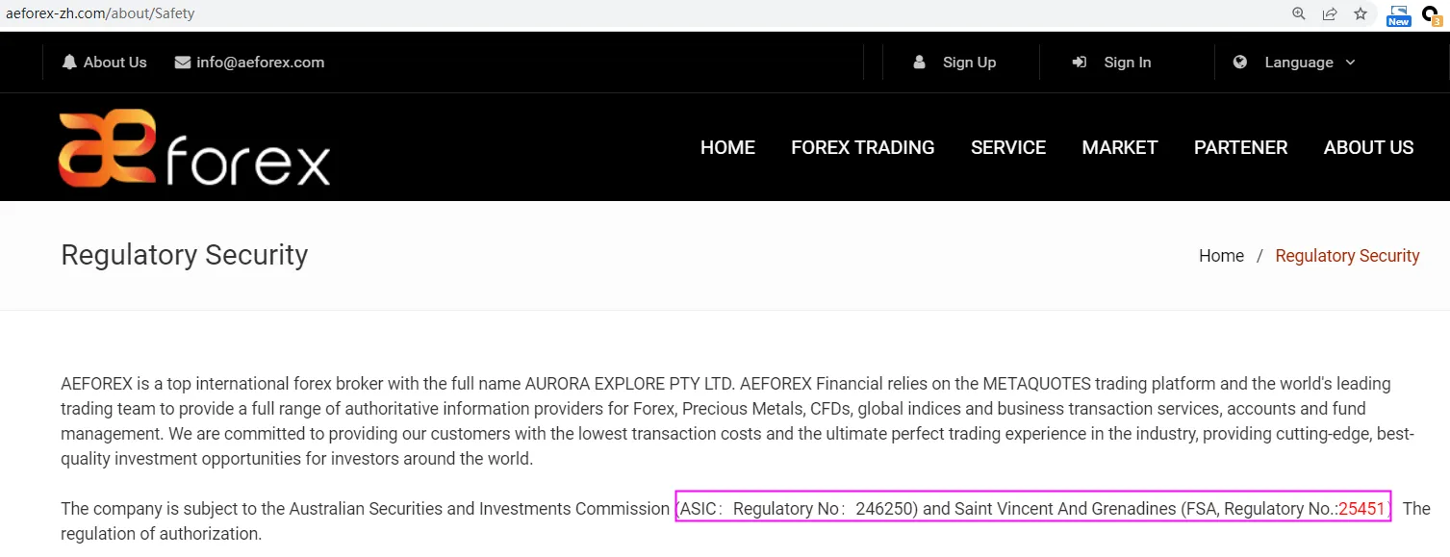Click the globe icon beside Language
The height and width of the screenshot is (557, 1450).
pos(1240,62)
